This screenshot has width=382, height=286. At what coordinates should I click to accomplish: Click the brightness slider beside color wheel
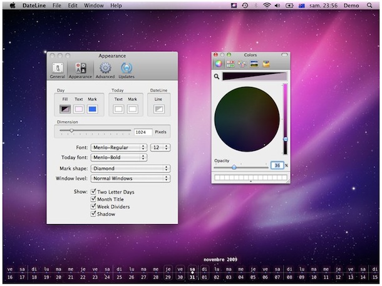(285, 119)
